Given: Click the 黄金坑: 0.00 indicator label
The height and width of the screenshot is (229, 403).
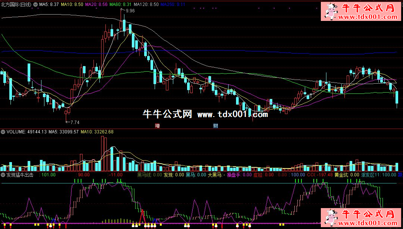Looking at the screenshot, I should click(347, 175).
